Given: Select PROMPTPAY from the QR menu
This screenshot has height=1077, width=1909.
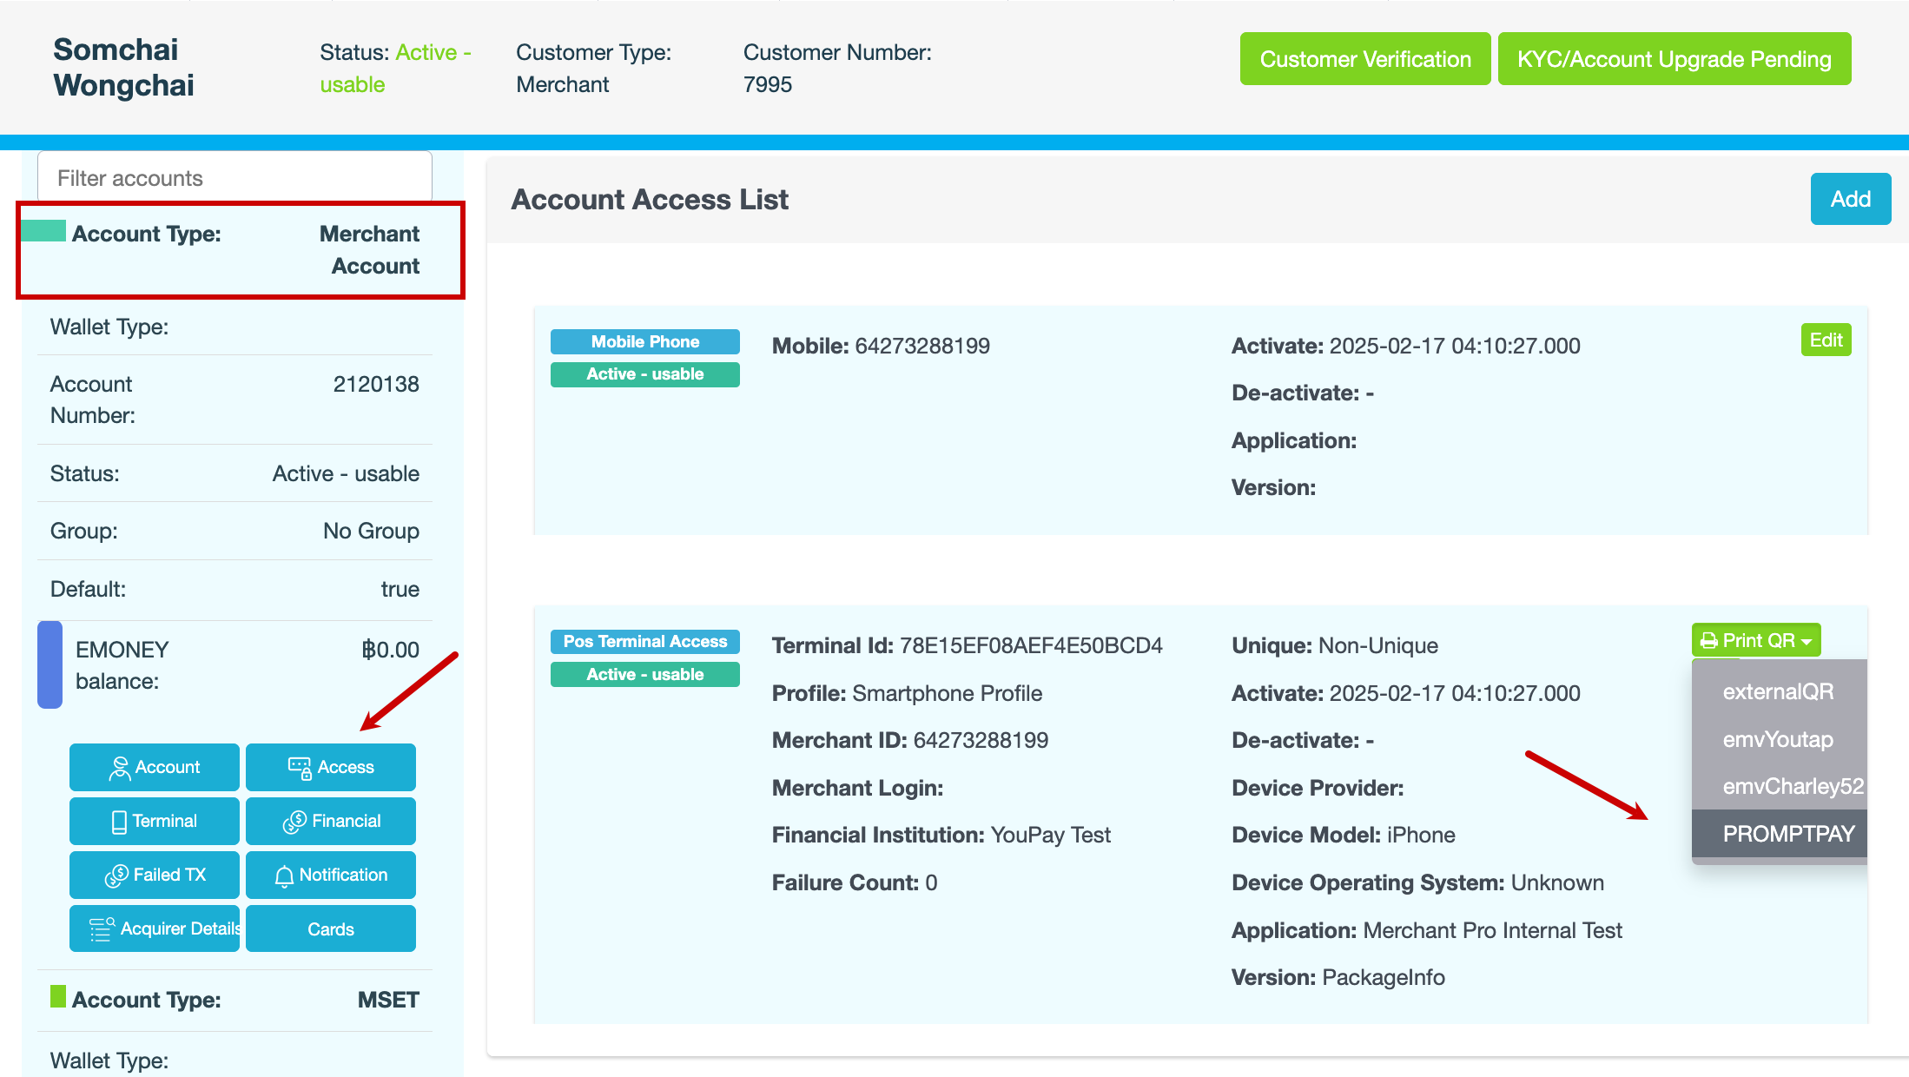Looking at the screenshot, I should tap(1787, 834).
